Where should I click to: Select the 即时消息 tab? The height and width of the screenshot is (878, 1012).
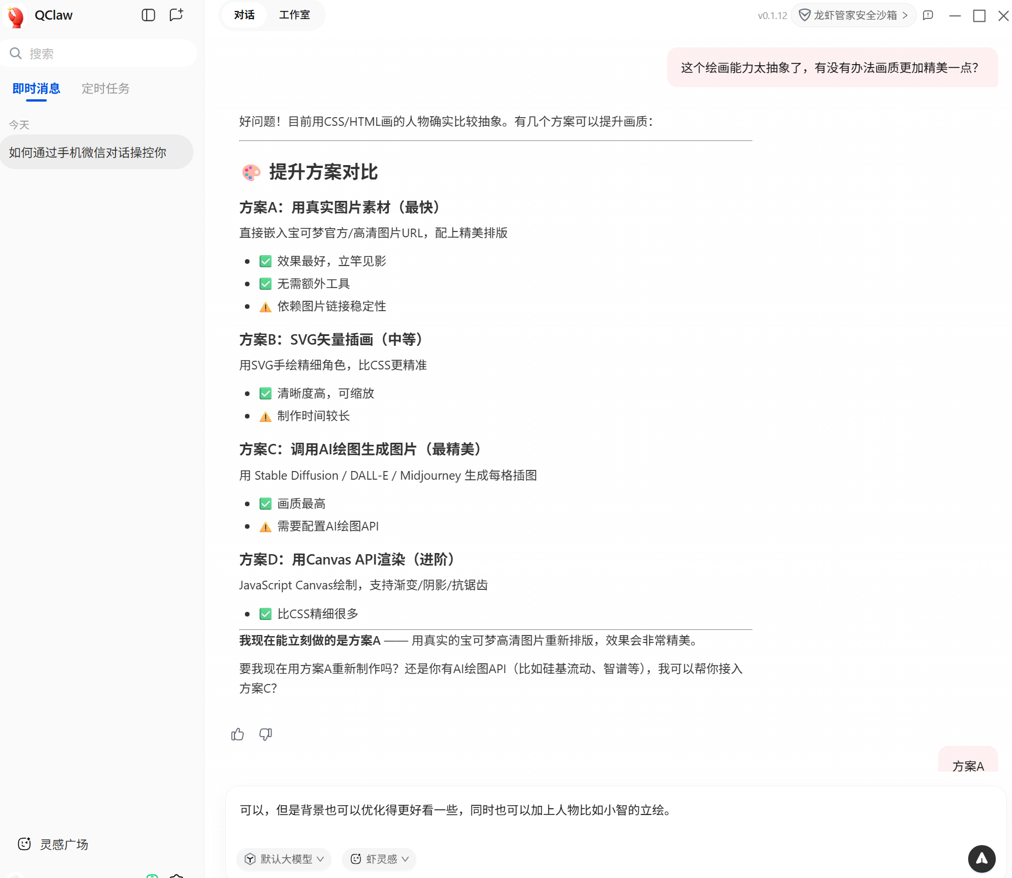(x=36, y=89)
